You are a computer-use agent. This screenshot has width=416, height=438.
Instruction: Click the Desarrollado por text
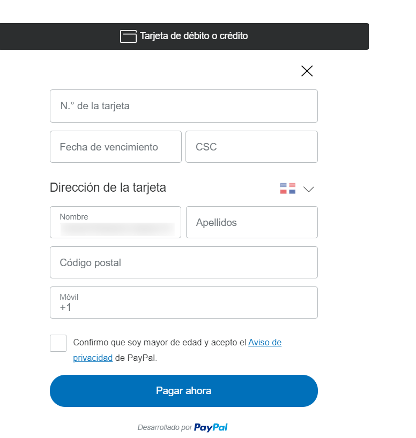165,427
